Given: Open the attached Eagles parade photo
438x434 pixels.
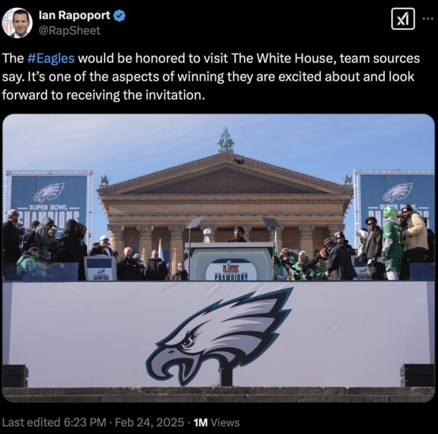Looking at the screenshot, I should coord(219,258).
